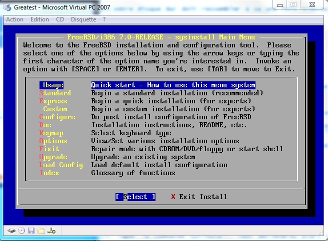Open the Action menu
Image resolution: width=328 pixels, height=241 pixels.
[14, 19]
